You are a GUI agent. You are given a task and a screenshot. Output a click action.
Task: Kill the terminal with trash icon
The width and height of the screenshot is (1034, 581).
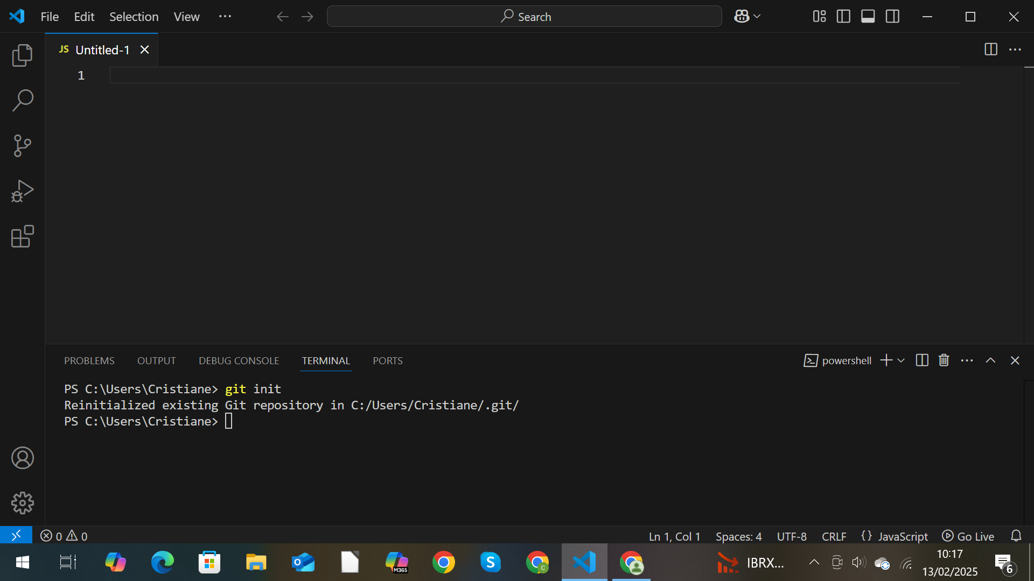click(x=944, y=360)
